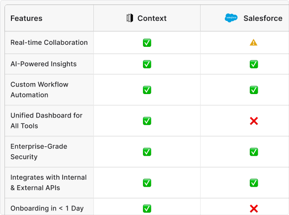Select the Features column header
The height and width of the screenshot is (215, 289).
pos(26,18)
